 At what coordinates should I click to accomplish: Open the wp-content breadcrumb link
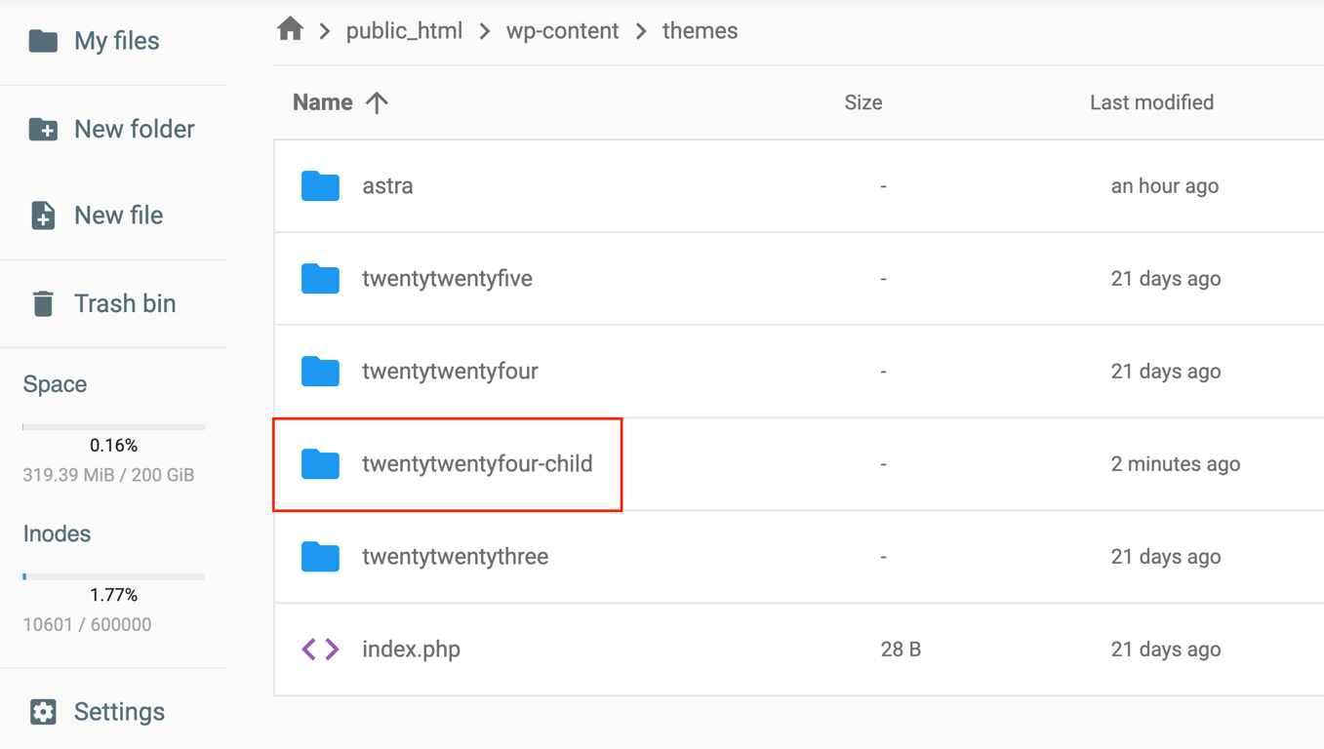(x=561, y=30)
